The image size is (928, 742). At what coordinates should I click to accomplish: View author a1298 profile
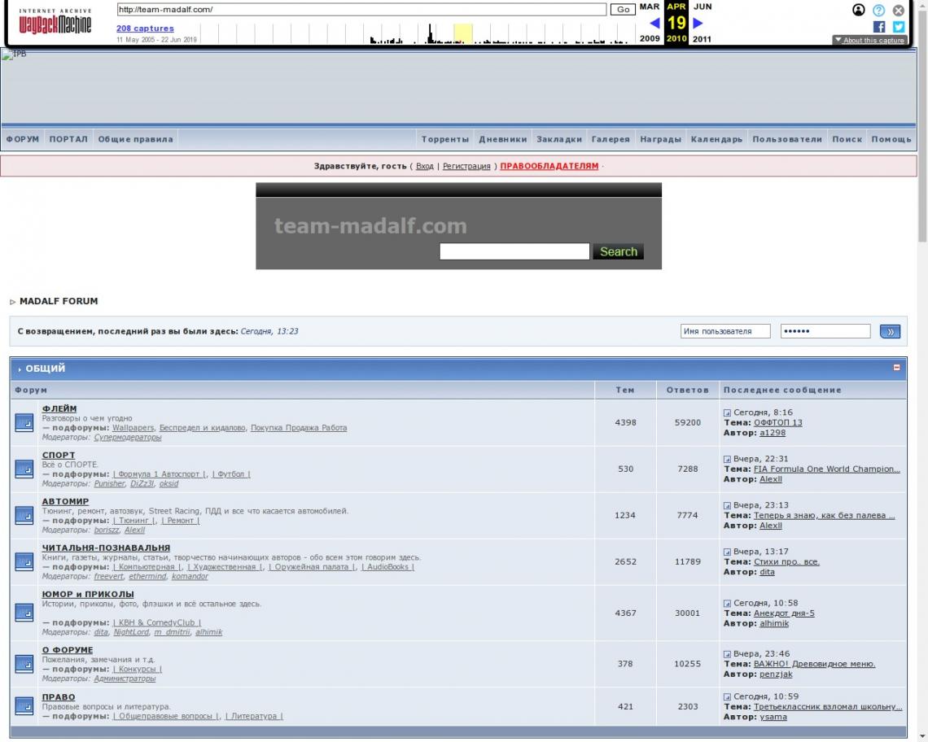773,433
